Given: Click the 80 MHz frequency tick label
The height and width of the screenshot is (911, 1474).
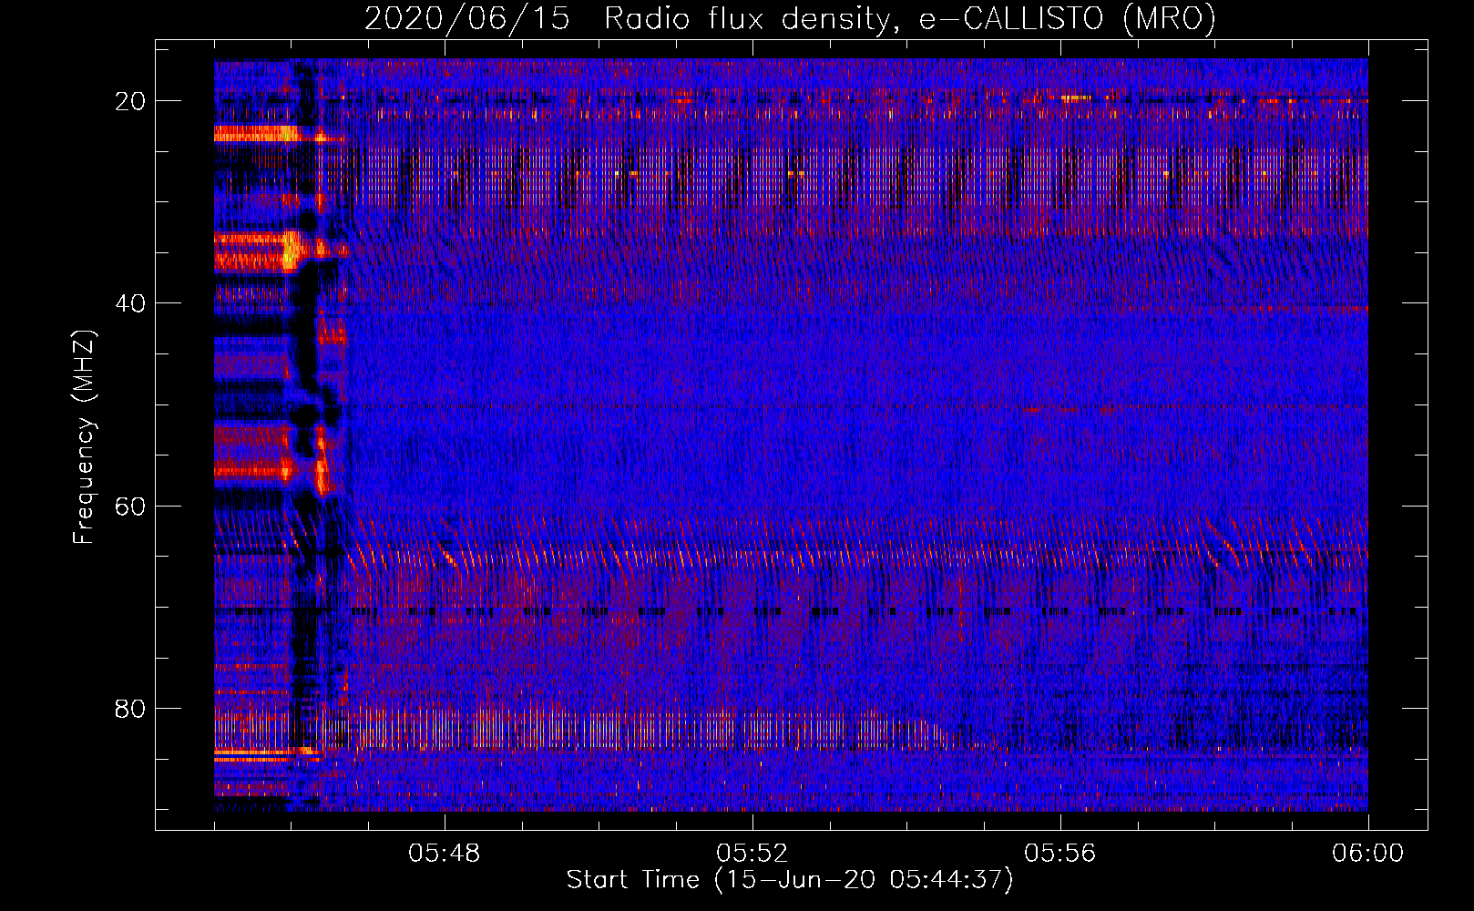Looking at the screenshot, I should pos(131,708).
